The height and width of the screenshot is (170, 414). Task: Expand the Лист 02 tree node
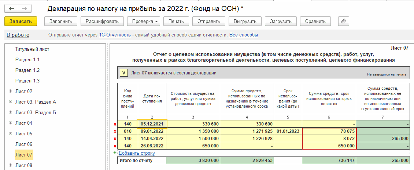[x=11, y=91]
